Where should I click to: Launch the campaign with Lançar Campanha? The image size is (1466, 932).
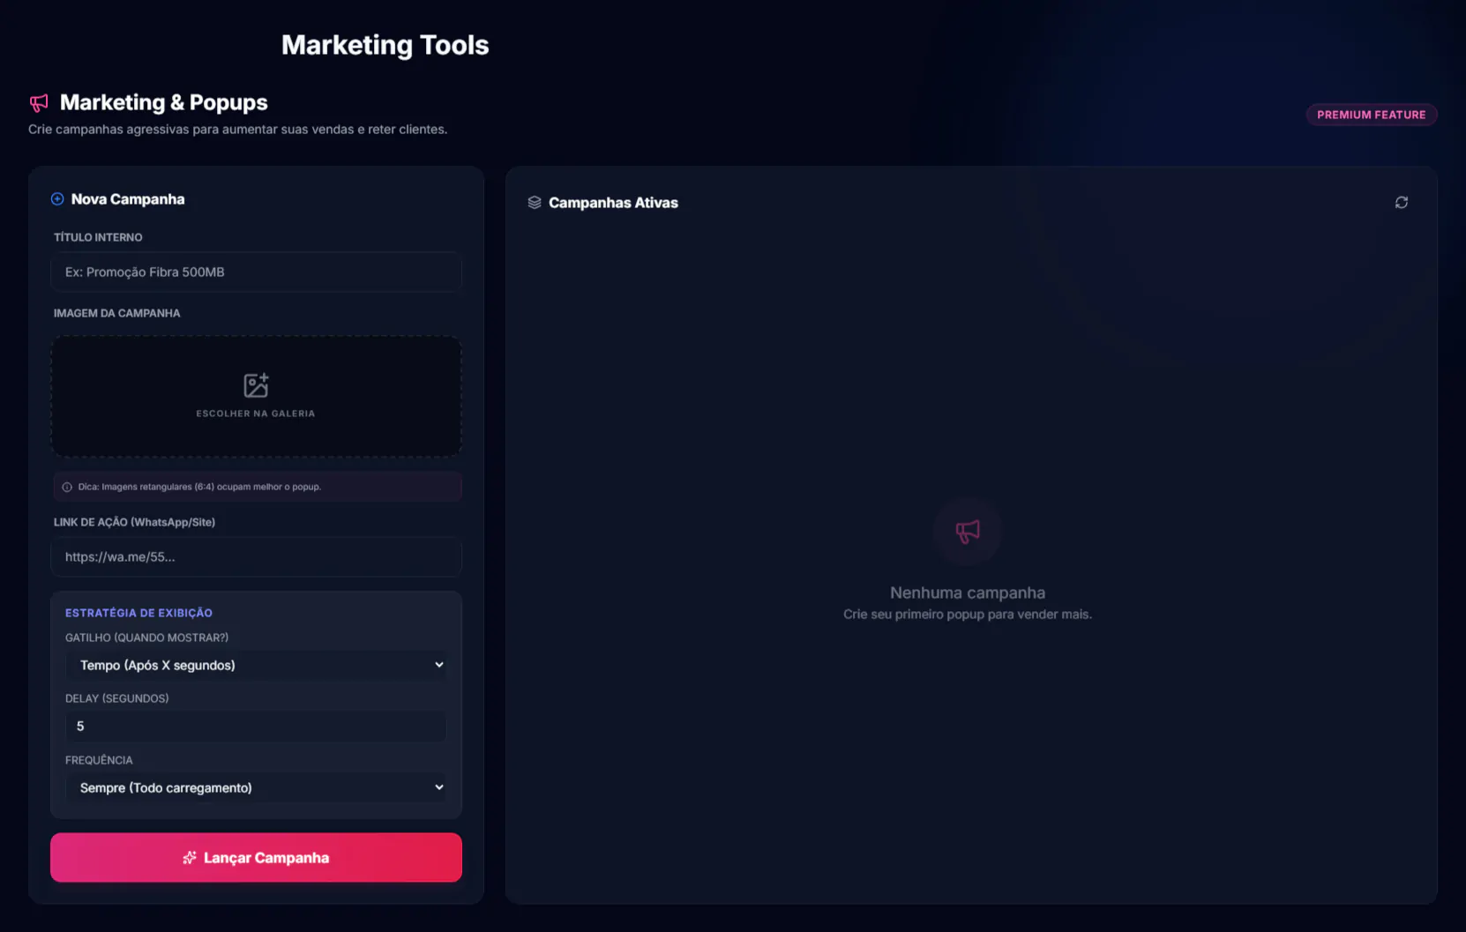(x=256, y=857)
